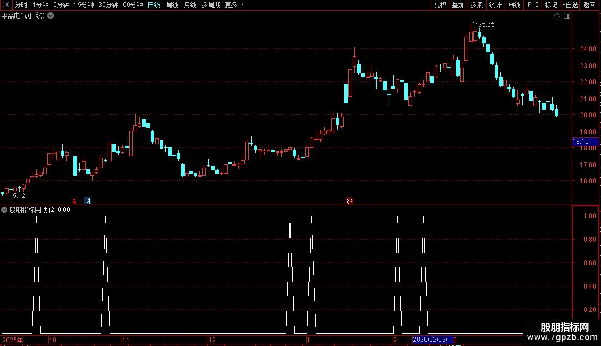Open the red S signal marker
Viewport: 601px width, 346px height.
pos(74,201)
